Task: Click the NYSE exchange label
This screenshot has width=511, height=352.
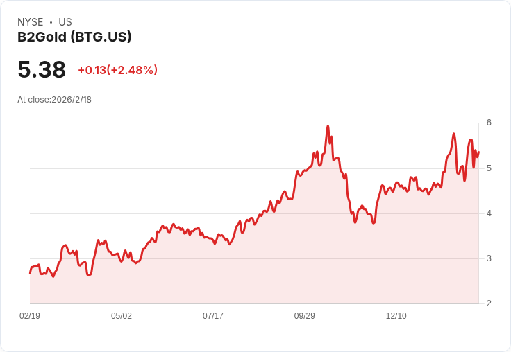Action: tap(31, 22)
